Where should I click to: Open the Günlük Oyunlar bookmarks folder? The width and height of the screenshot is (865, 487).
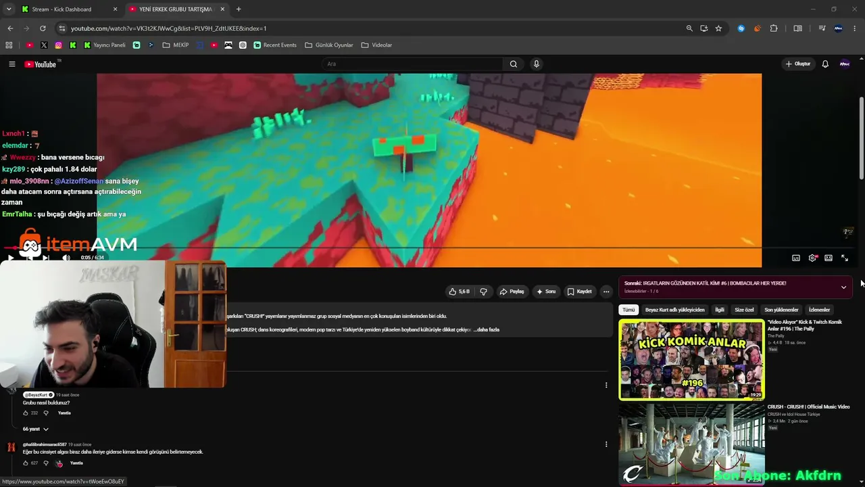coord(329,45)
